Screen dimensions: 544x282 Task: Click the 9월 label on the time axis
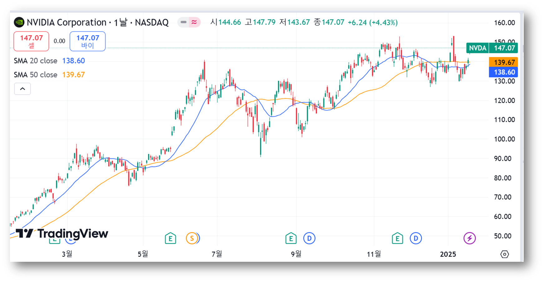coord(296,254)
